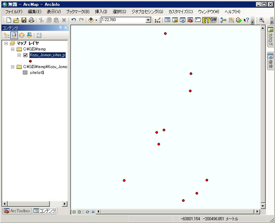The width and height of the screenshot is (275, 223).
Task: Click the Copy toolbar icon
Action: [x=49, y=20]
